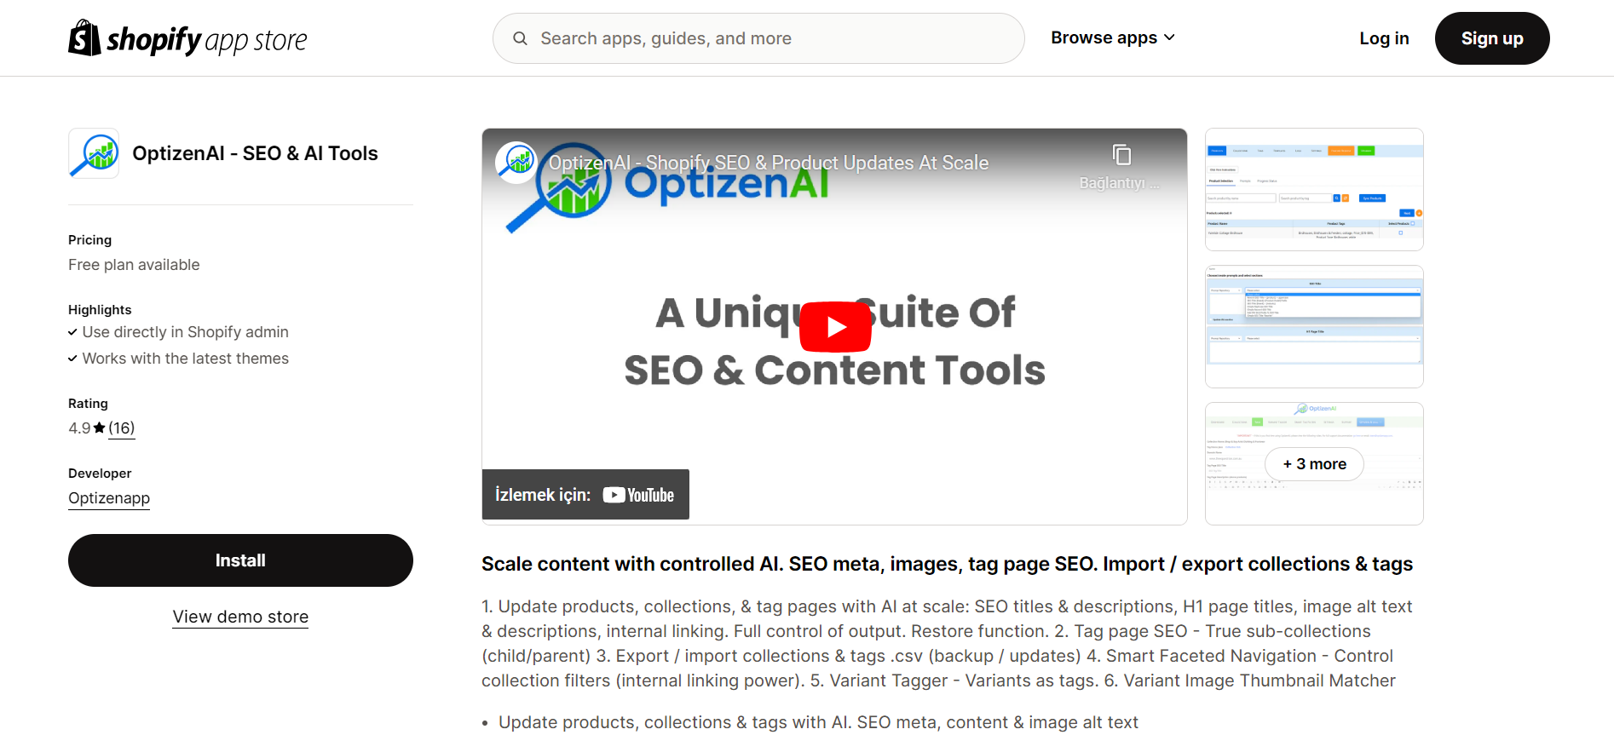The width and height of the screenshot is (1614, 735).
Task: Click the Sign up button
Action: 1492,38
